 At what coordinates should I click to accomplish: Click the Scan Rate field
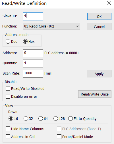click(x=33, y=74)
